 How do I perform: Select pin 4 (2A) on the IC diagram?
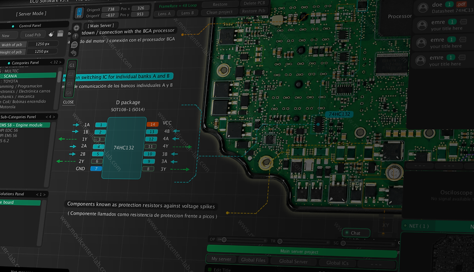[98, 147]
